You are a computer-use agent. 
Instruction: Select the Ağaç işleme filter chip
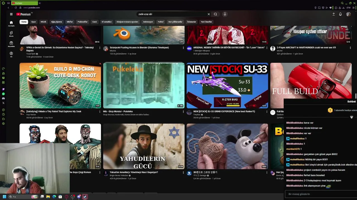(57, 22)
